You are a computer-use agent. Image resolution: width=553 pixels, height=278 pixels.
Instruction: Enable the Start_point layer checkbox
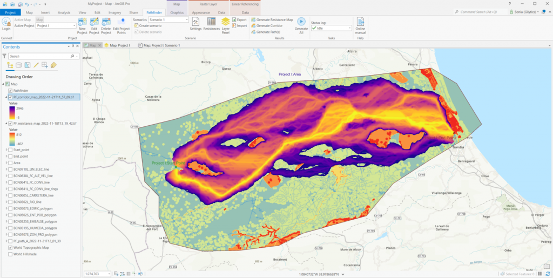click(10, 150)
